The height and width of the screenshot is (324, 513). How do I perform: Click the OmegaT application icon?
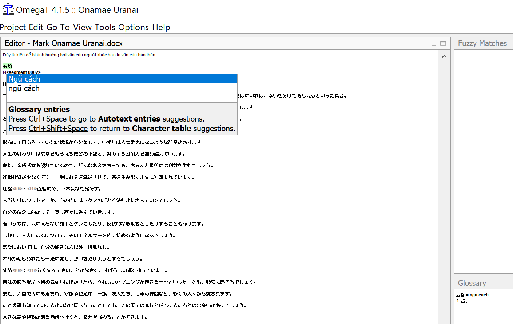point(8,9)
